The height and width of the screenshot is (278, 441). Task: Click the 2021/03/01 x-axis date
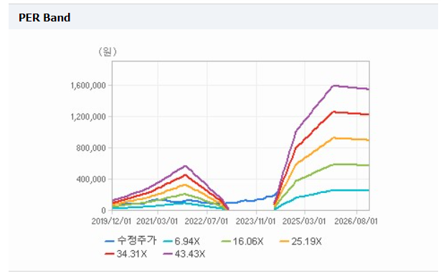[157, 221]
